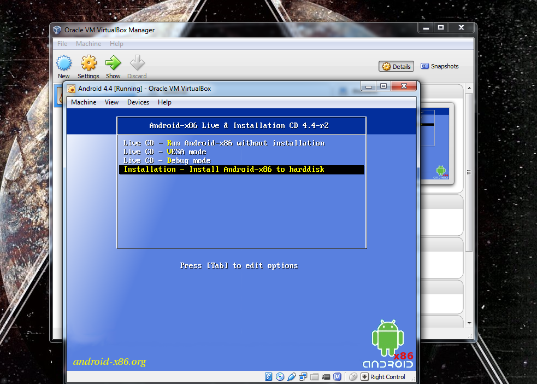
Task: Open the Machine menu in VirtualBox Manager
Action: point(88,44)
